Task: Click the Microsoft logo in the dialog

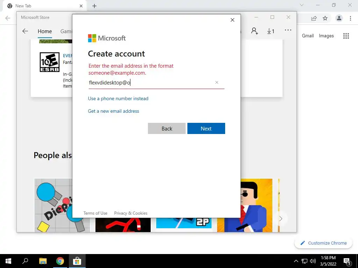Action: pyautogui.click(x=107, y=38)
